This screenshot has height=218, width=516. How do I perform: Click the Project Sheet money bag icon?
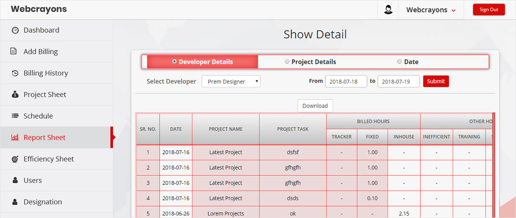tap(15, 95)
